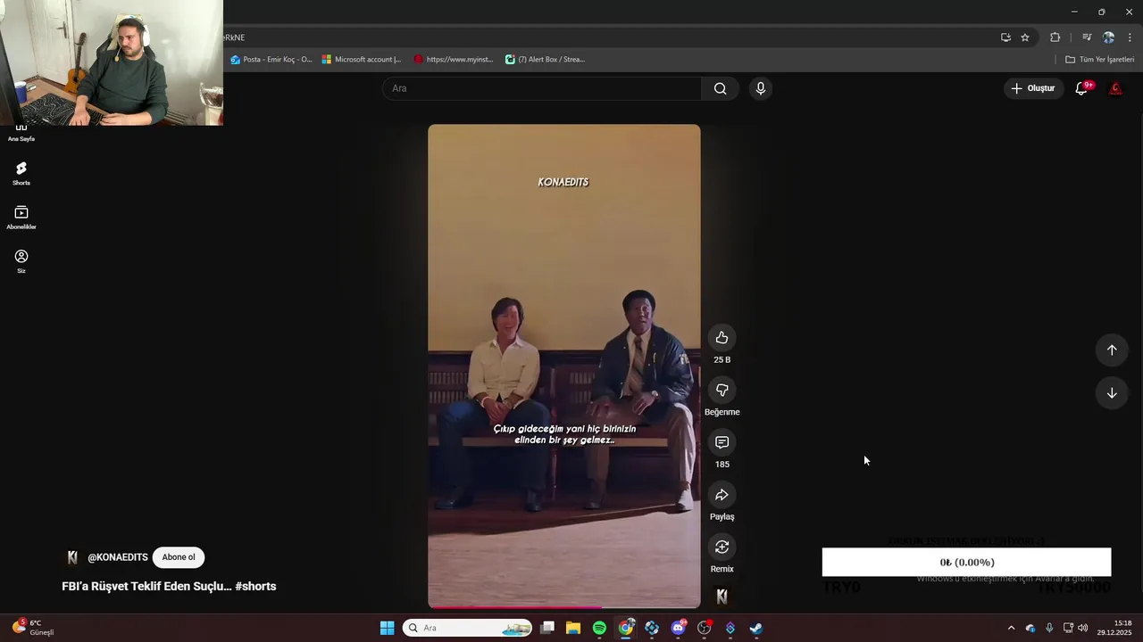Open the Tüm Yer İşaretleri folder
Screen dimensions: 1143x642
pos(1100,60)
